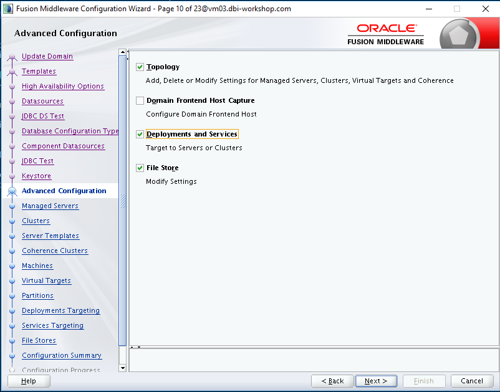Screen dimensions: 500x392
Task: Click the Keystore step bullet icon
Action: pyautogui.click(x=12, y=176)
